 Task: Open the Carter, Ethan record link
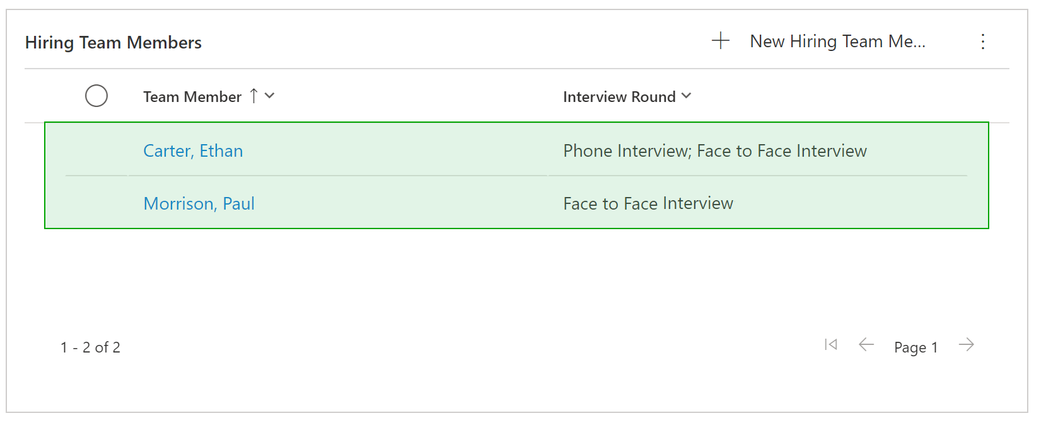tap(193, 151)
